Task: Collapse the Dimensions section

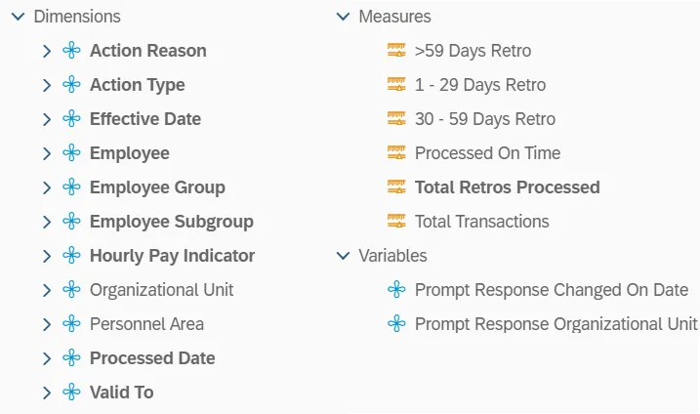Action: [x=18, y=17]
